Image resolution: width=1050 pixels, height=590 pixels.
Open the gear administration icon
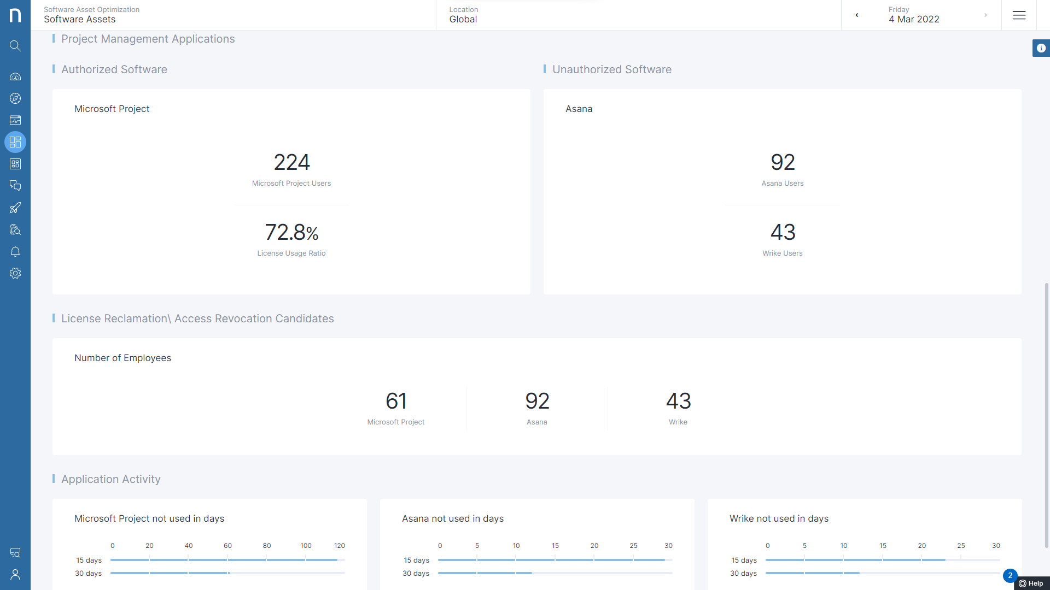coord(15,273)
